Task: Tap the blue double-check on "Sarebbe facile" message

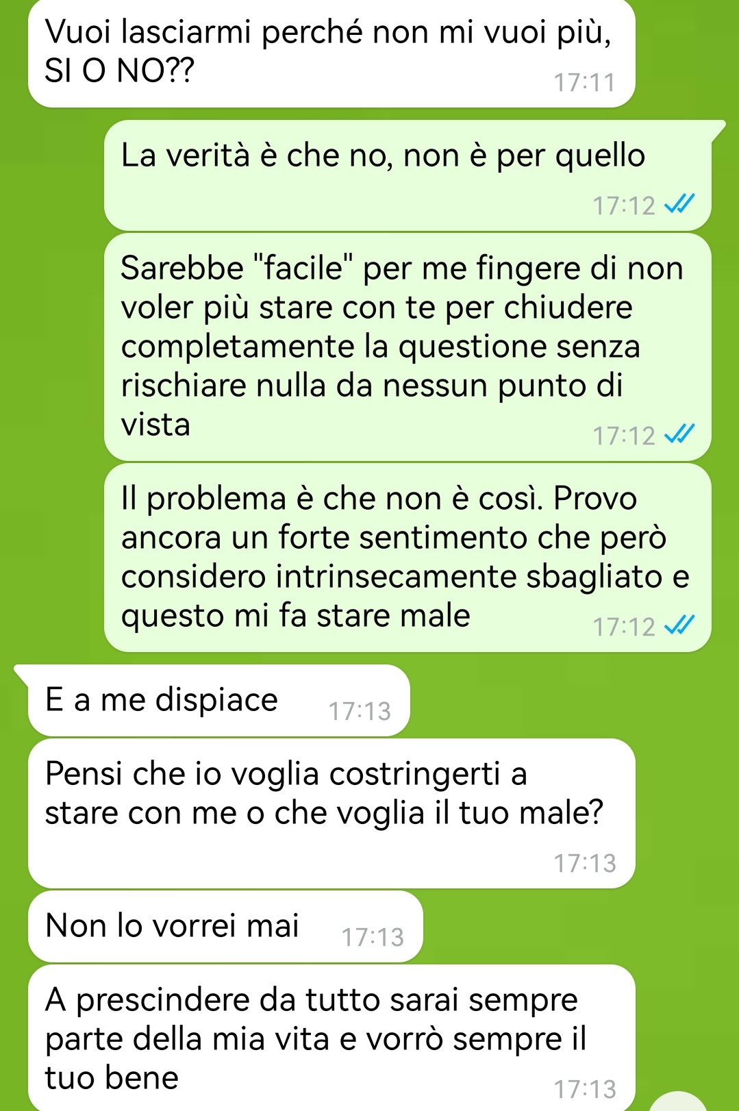Action: [679, 434]
